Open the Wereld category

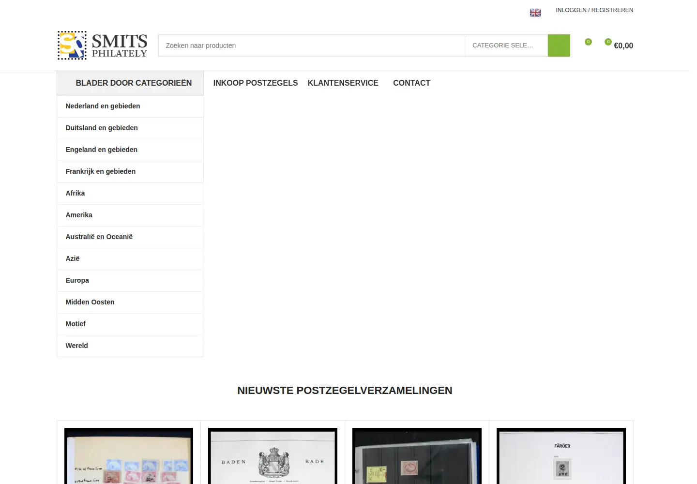[130, 346]
